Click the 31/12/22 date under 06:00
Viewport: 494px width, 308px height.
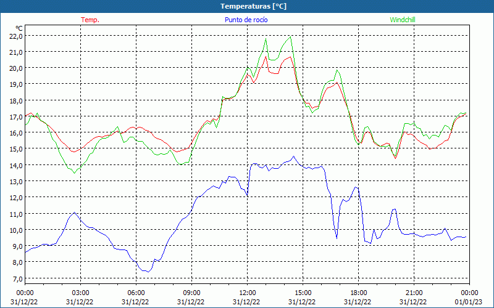[x=135, y=302]
